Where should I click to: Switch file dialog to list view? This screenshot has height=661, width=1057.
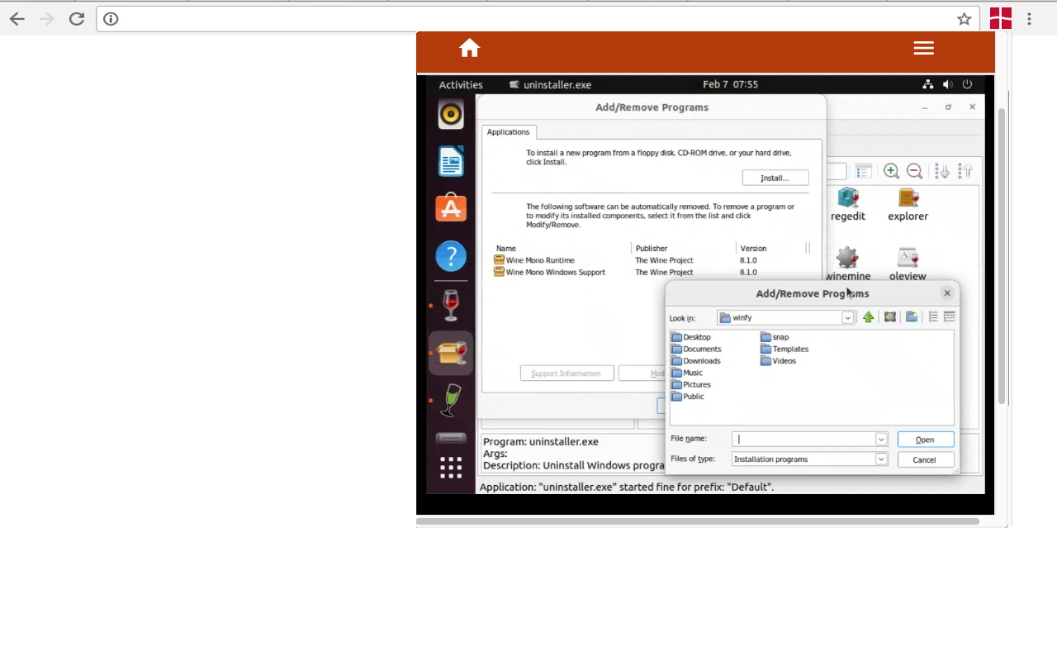tap(933, 317)
